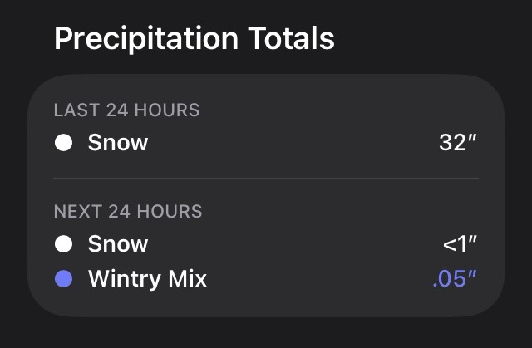Tap the number 24 in LAST 24 HOURS

coord(116,110)
